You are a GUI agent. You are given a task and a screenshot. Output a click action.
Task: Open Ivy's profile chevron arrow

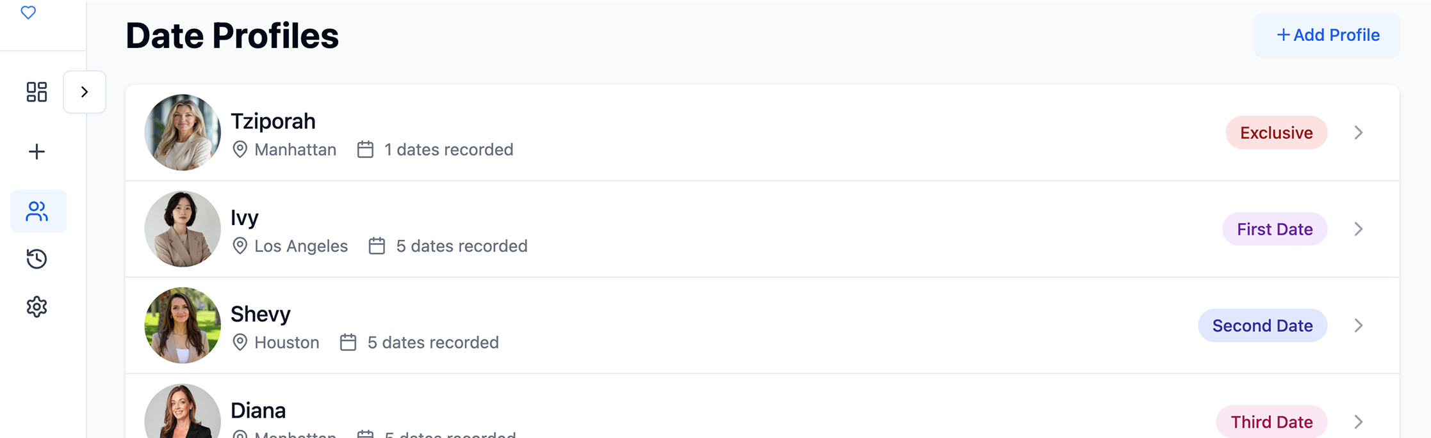tap(1358, 230)
